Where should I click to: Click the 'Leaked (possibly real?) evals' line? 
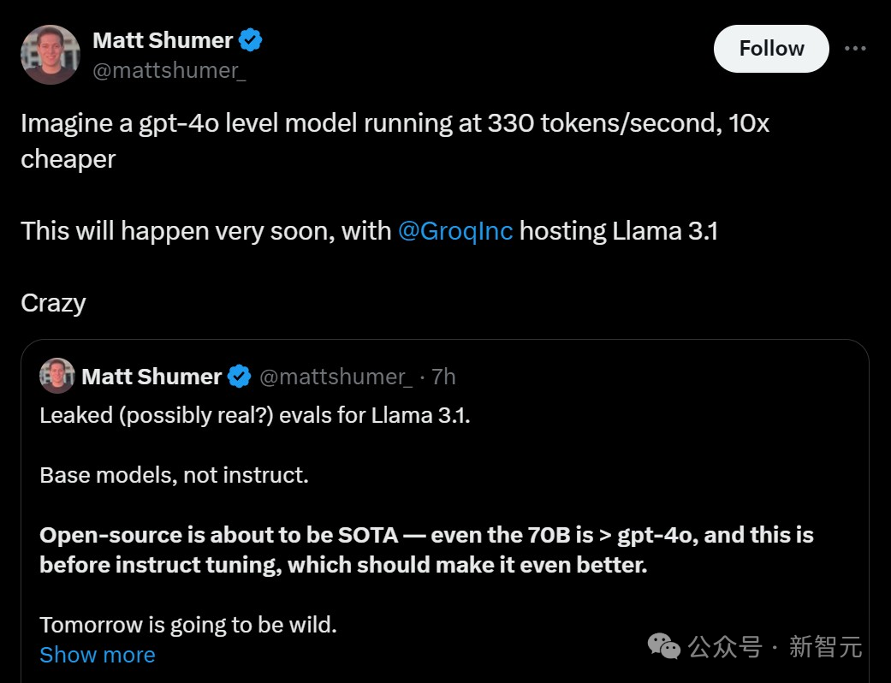(255, 415)
